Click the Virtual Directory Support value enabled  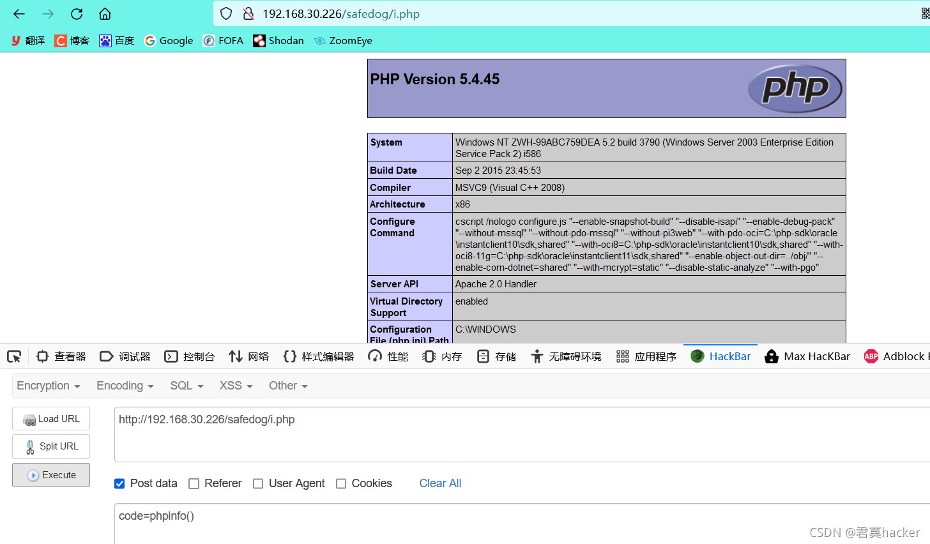tap(471, 301)
